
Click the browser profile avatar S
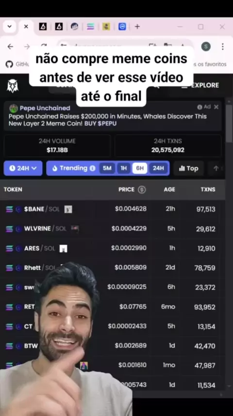click(206, 47)
